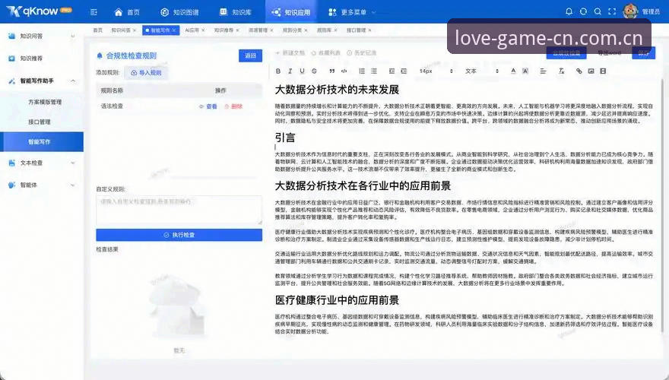
Task: Click 新建文档 above the editor
Action: pyautogui.click(x=290, y=53)
